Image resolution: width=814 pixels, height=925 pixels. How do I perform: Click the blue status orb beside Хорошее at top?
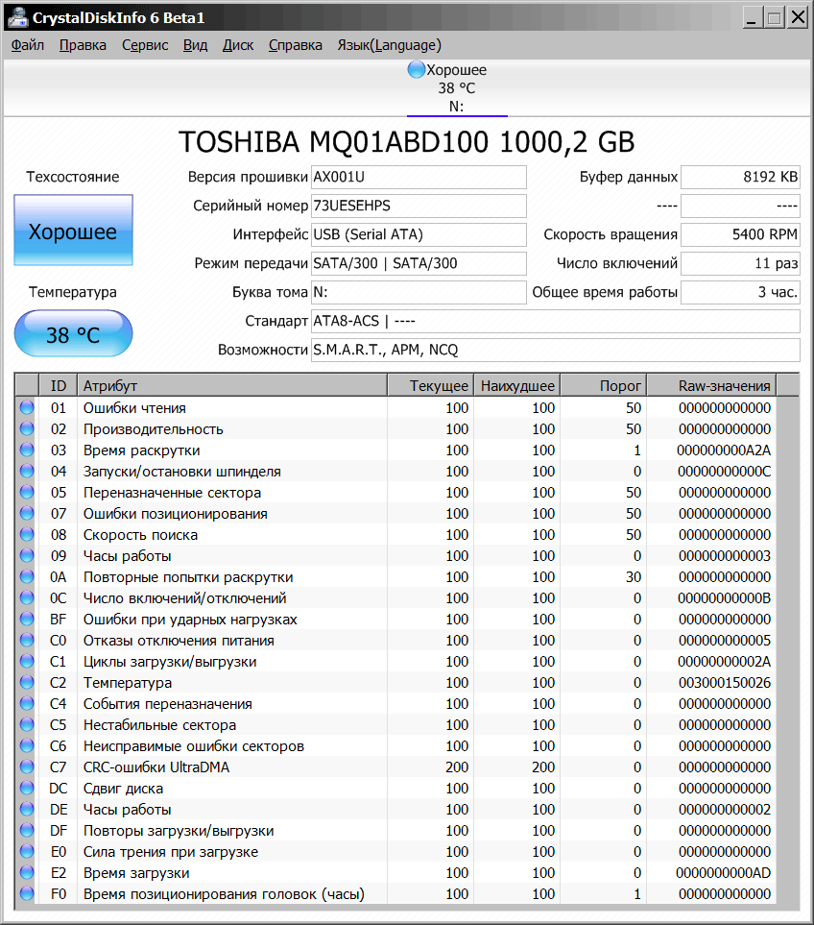[x=416, y=70]
